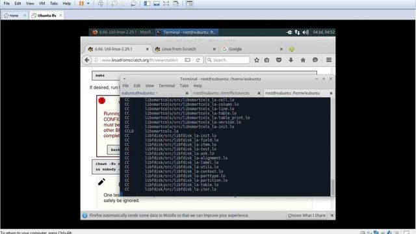Image resolution: width=416 pixels, height=234 pixels.
Task: Open the Firefox hamburger menu
Action: [x=329, y=60]
